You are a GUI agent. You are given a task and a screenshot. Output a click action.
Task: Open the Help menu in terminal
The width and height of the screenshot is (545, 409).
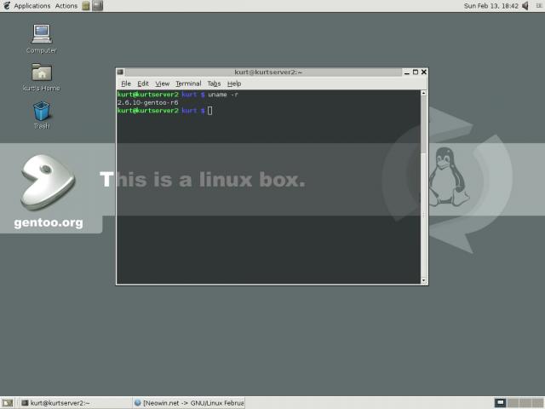click(234, 84)
